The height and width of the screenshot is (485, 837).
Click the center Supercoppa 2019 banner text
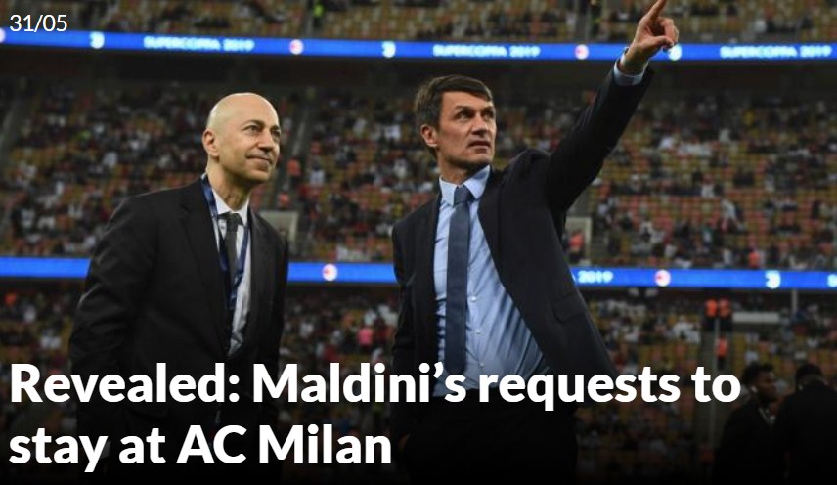pos(486,51)
